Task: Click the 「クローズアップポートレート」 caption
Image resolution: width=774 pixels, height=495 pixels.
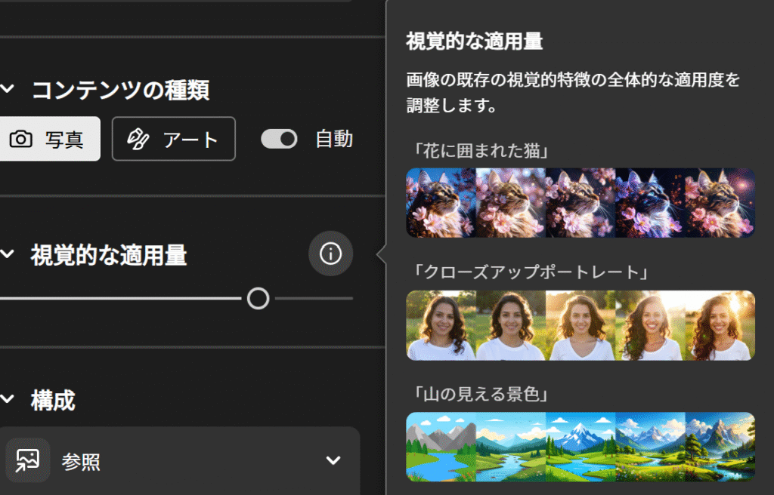Action: click(x=531, y=272)
